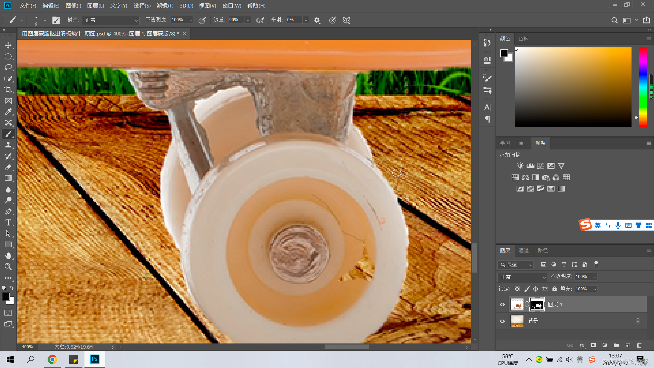
Task: Select the Move tool
Action: (8, 45)
